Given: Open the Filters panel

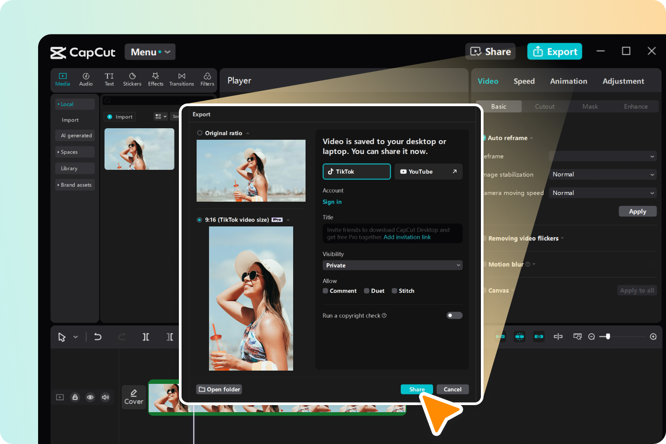Looking at the screenshot, I should pyautogui.click(x=207, y=79).
